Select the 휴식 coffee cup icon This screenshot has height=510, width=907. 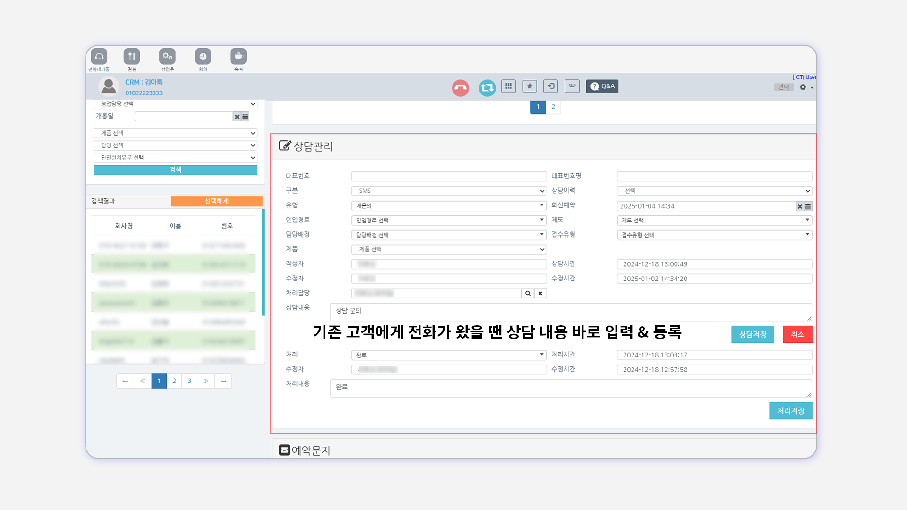238,57
